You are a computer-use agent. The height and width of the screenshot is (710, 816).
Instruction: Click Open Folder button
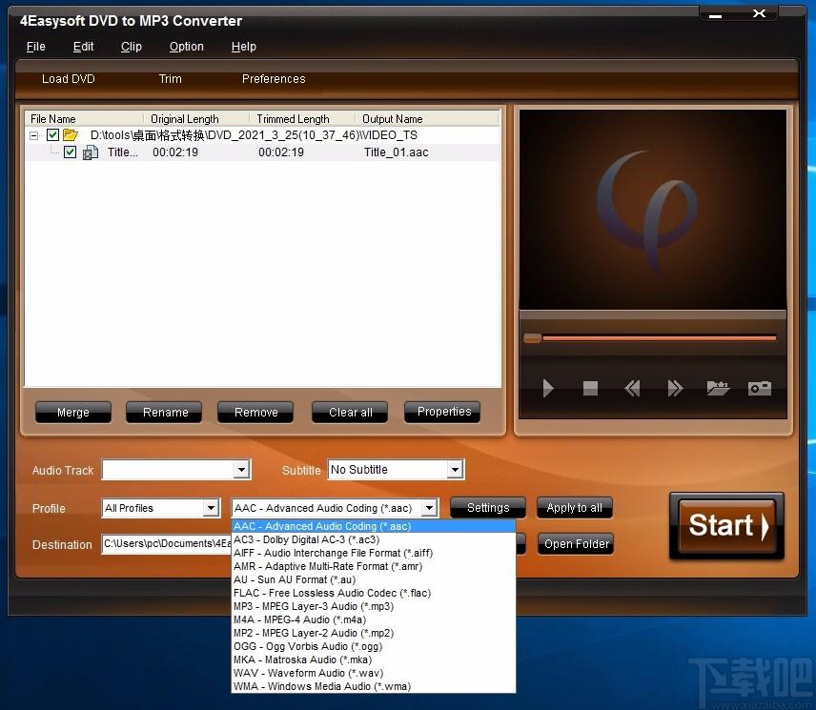pos(576,544)
